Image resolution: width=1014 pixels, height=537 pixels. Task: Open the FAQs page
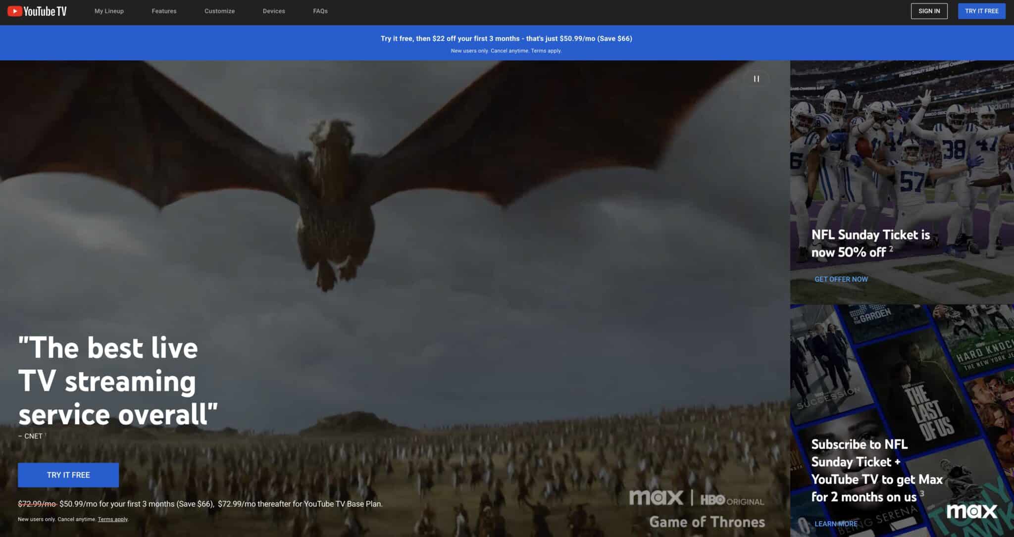[320, 11]
